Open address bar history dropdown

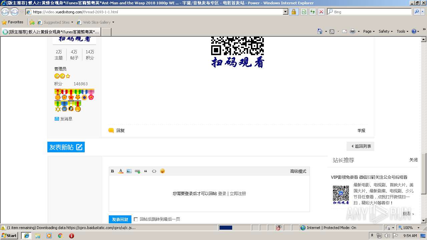coord(285,12)
